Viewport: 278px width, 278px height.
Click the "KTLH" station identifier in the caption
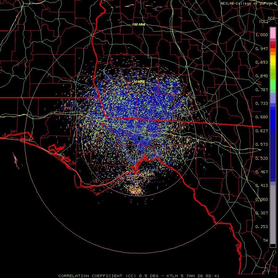(x=172, y=276)
